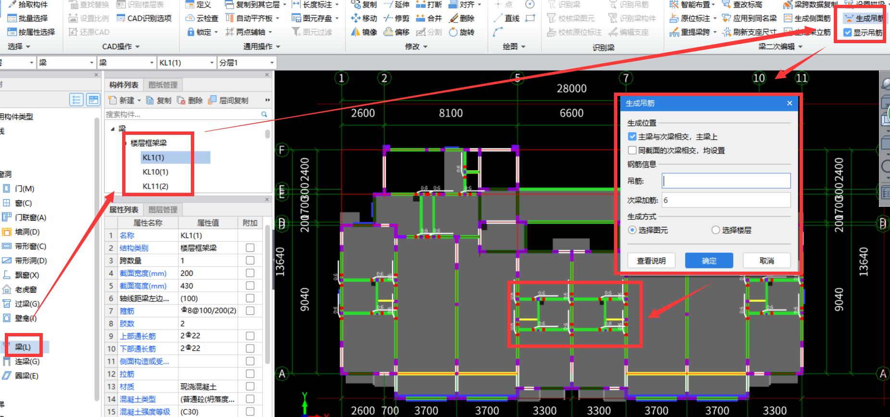
Task: Select the 两点辅轴 two-point auxiliary axis tool
Action: click(x=249, y=32)
